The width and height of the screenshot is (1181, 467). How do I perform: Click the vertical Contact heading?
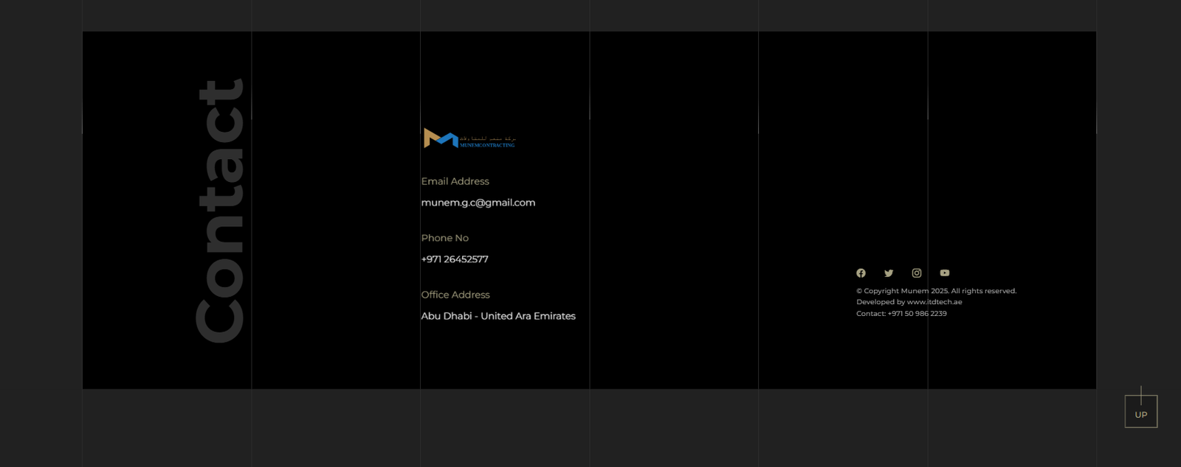tap(220, 211)
